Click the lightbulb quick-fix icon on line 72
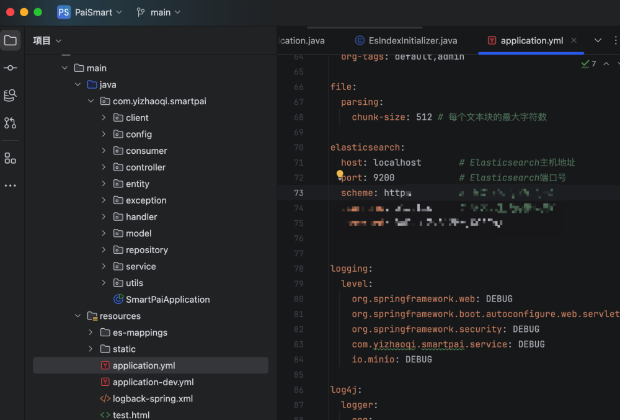The image size is (620, 420). (x=340, y=175)
